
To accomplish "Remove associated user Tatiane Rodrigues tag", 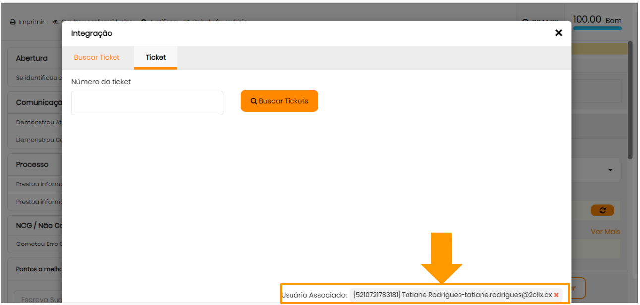I will (556, 295).
